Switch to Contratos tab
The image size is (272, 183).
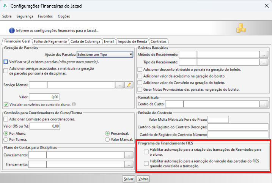click(159, 41)
